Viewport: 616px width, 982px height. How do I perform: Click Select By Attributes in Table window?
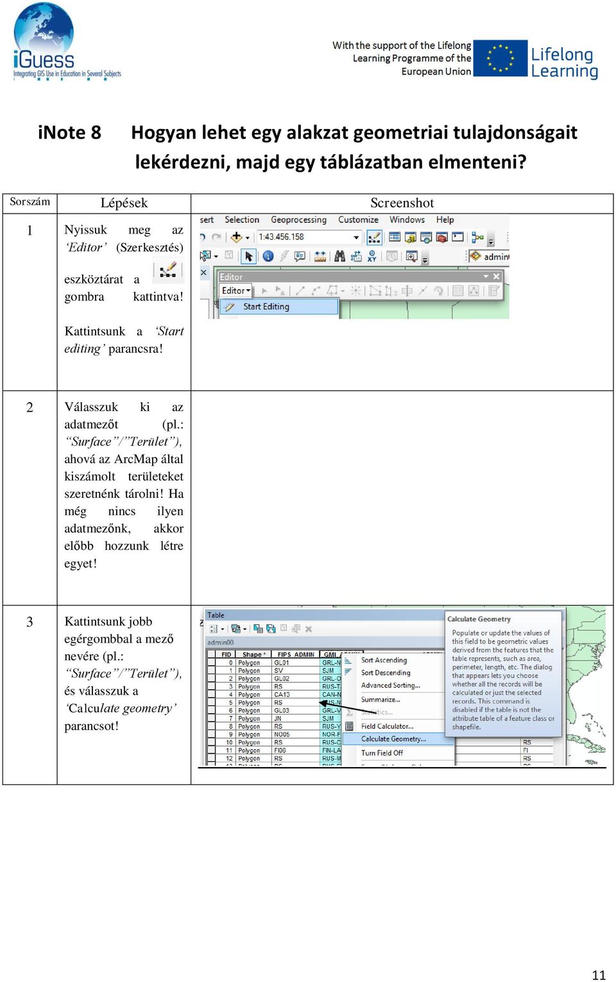point(258,629)
